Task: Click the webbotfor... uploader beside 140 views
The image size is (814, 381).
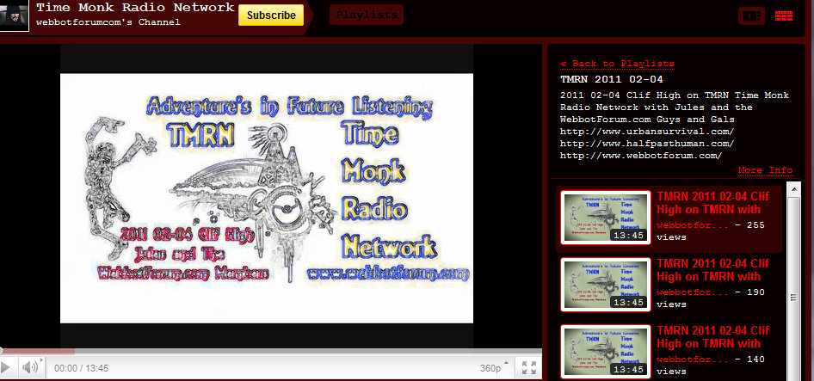Action: click(693, 359)
